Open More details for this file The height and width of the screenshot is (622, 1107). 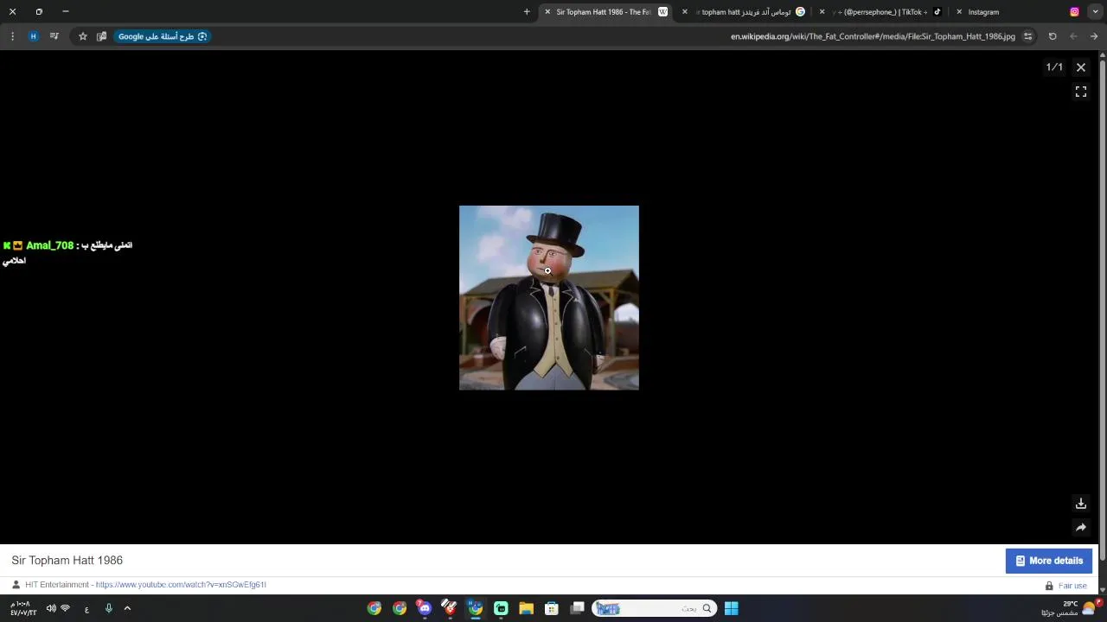click(1048, 561)
